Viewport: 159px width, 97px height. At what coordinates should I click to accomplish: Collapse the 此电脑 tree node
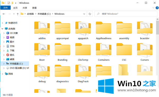coord(2,29)
